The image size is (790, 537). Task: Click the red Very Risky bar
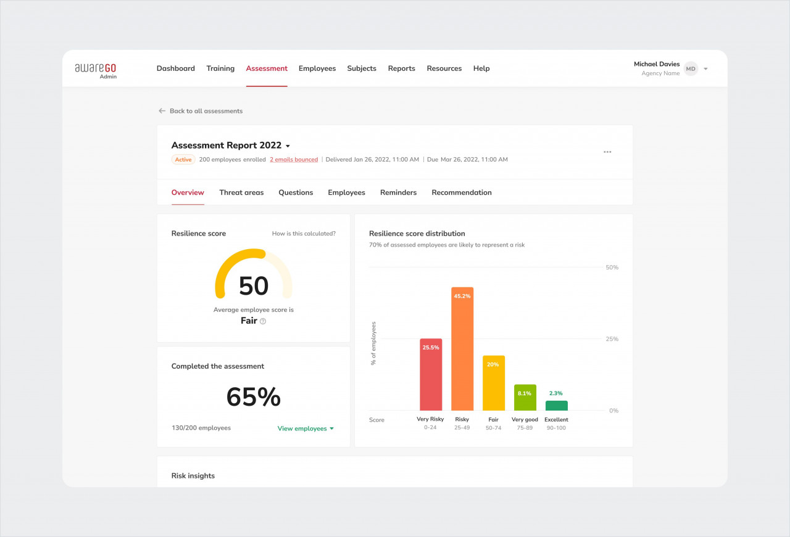431,374
